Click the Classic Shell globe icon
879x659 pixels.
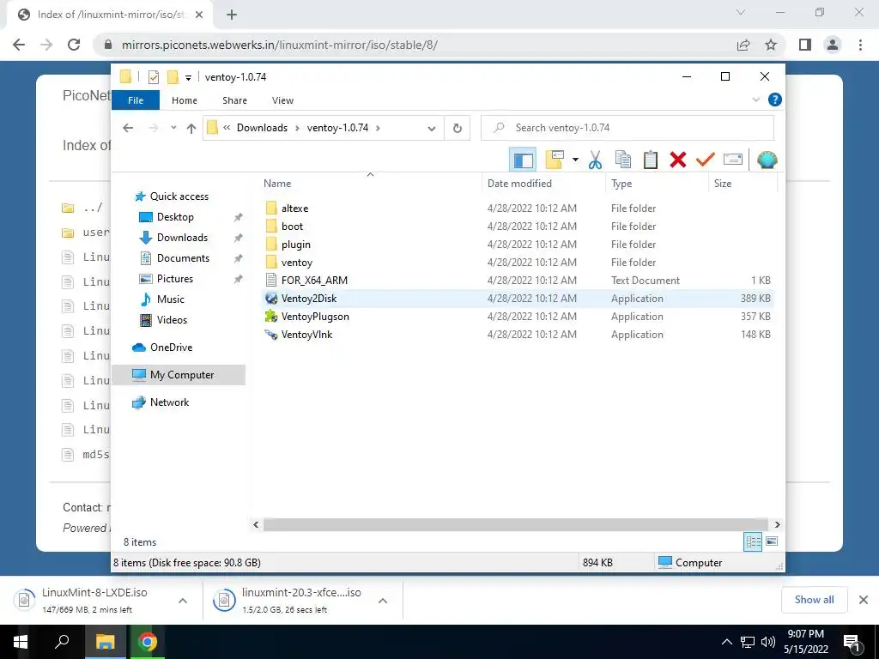(767, 160)
